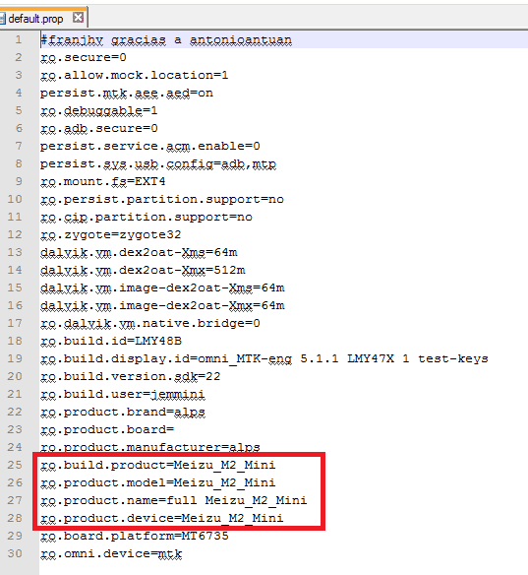Click the line 'ro.persist.partition.support=no'
This screenshot has width=528, height=575.
point(162,199)
